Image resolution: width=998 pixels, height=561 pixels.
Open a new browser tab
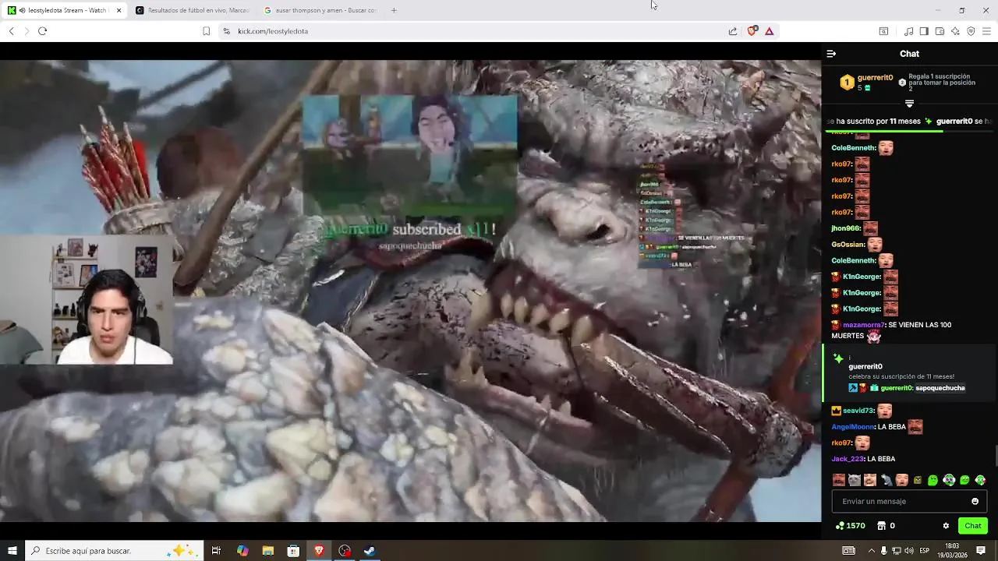394,10
